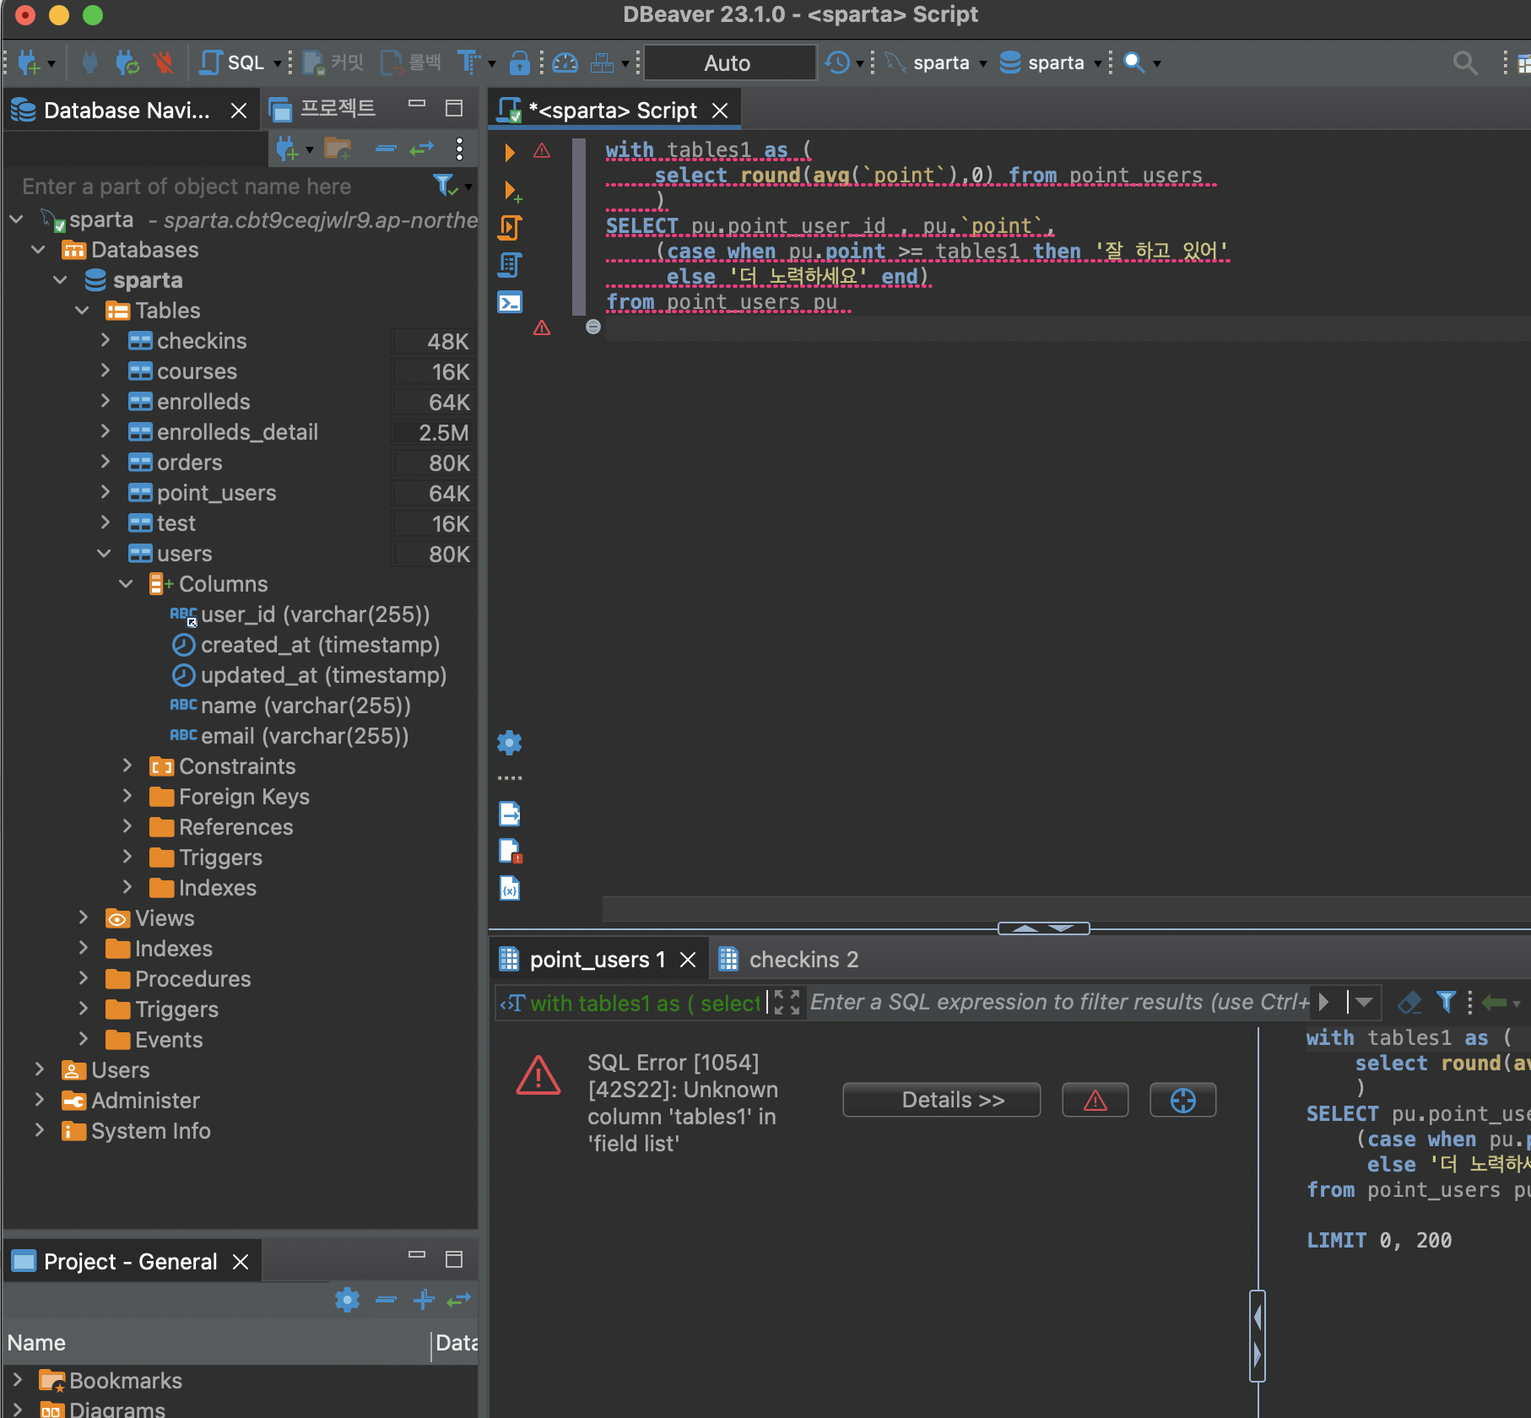Expand the Bookmarks folder

coord(18,1380)
